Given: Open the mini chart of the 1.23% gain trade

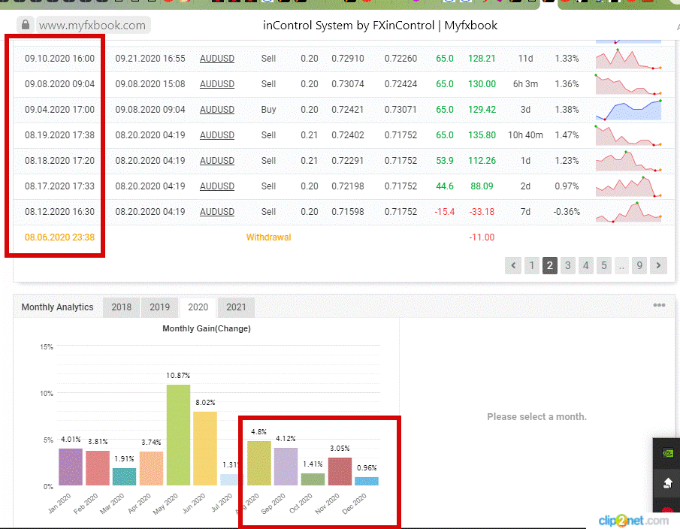Looking at the screenshot, I should (x=628, y=162).
